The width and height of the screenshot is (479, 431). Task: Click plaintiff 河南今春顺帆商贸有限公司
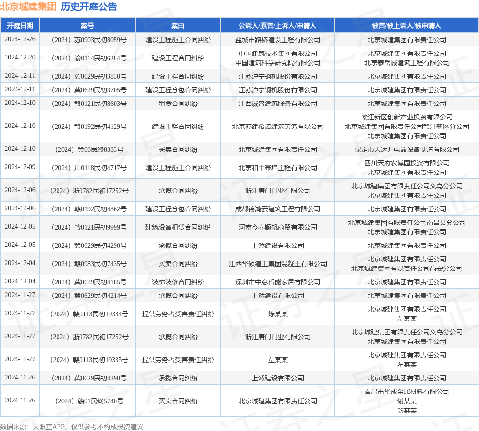278,227
